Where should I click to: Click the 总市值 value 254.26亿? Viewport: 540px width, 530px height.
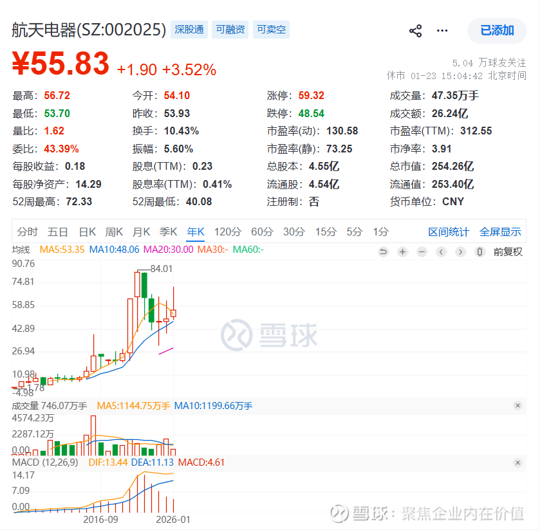[453, 167]
